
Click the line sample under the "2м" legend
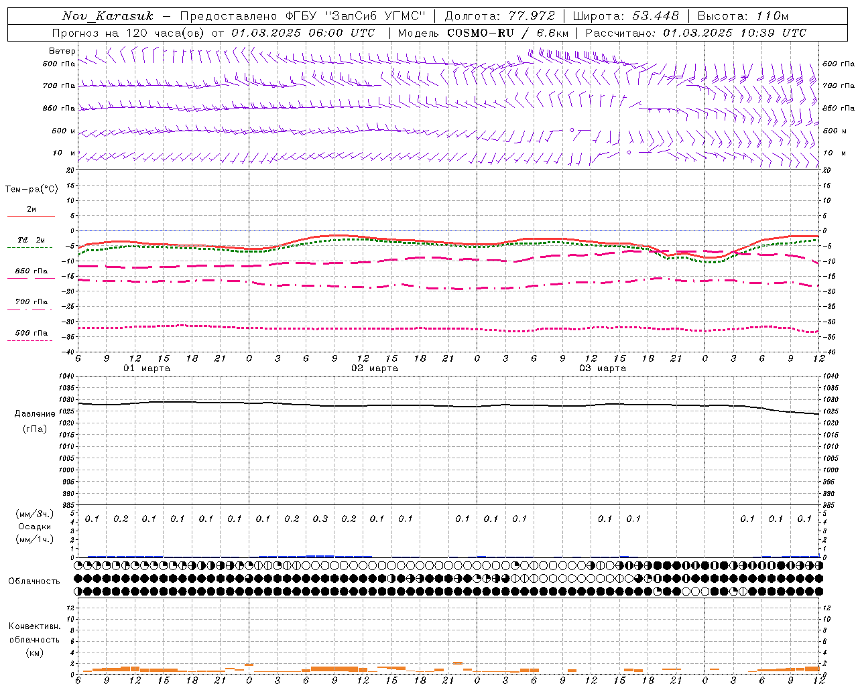tap(31, 216)
